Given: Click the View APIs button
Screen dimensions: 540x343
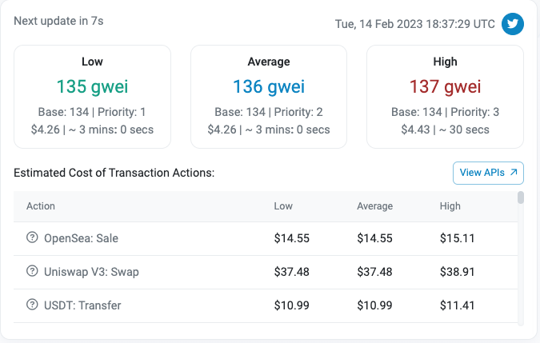Looking at the screenshot, I should pos(488,172).
